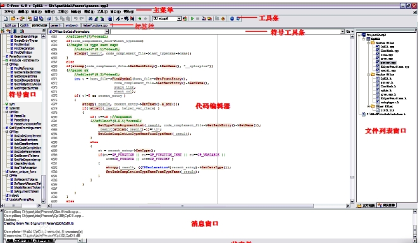Collapse the Source Files folder
The height and width of the screenshot is (243, 420).
point(369,43)
